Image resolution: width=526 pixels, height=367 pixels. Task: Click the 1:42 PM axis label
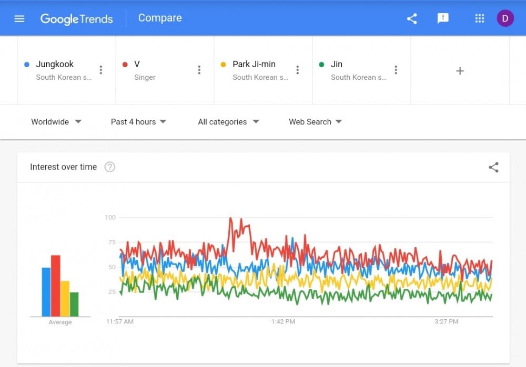click(283, 321)
